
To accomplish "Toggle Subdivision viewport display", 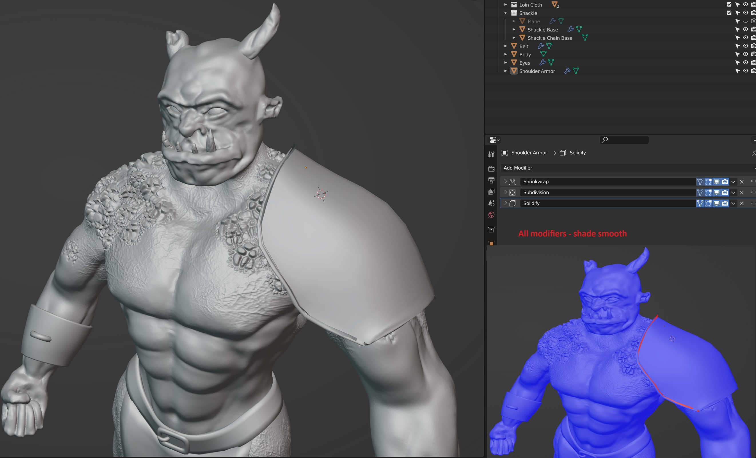I will point(717,192).
